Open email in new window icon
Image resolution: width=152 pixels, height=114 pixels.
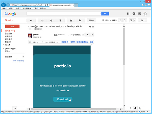click(x=93, y=27)
